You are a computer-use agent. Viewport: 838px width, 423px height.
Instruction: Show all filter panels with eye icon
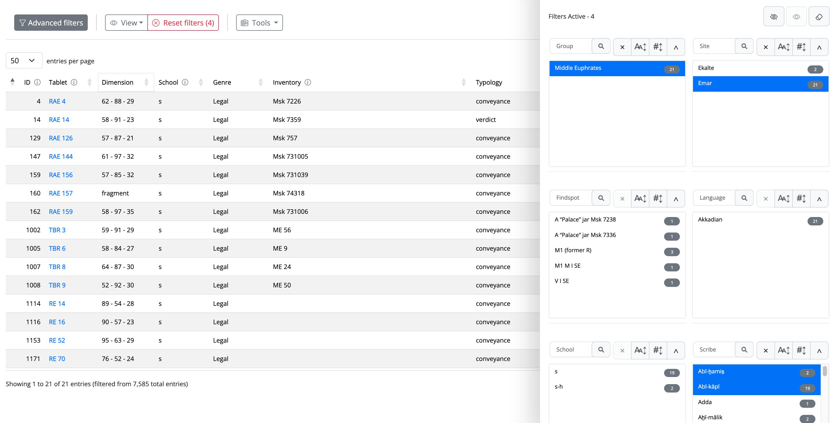coord(796,17)
